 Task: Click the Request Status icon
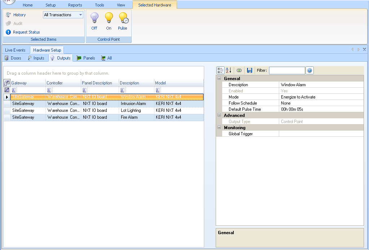8,32
